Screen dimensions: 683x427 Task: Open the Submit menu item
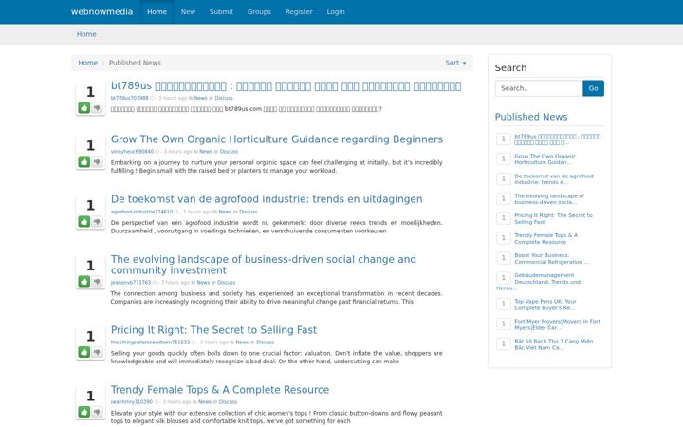point(221,11)
